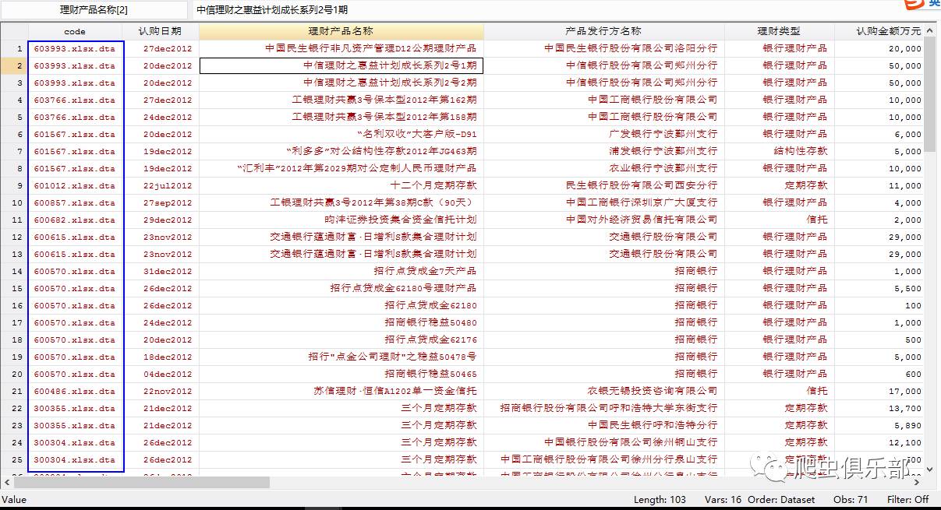The height and width of the screenshot is (510, 941).
Task: Click the 22jul2012 date cell
Action: pyautogui.click(x=160, y=185)
